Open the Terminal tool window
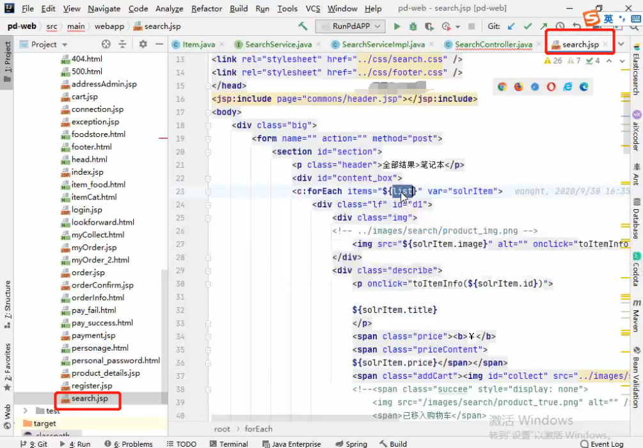643x448 pixels. 228,444
